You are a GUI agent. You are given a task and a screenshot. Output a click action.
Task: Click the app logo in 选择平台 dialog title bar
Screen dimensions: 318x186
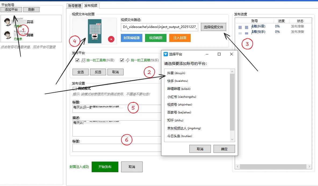pos(166,54)
